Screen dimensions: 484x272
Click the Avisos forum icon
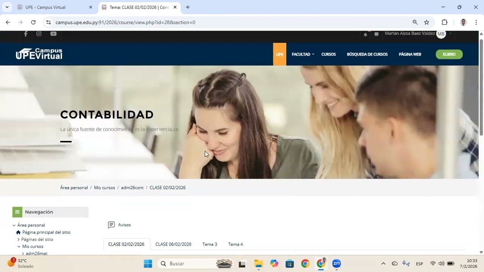pyautogui.click(x=111, y=225)
